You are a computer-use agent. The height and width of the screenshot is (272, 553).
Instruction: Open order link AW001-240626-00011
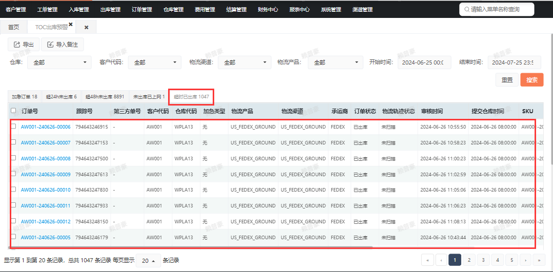coord(46,206)
